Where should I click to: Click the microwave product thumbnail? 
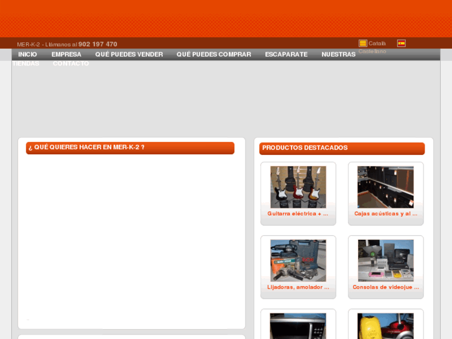(x=298, y=326)
